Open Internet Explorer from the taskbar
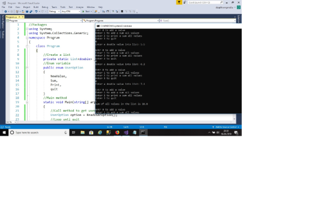This screenshot has height=224, width=336. pos(100,133)
